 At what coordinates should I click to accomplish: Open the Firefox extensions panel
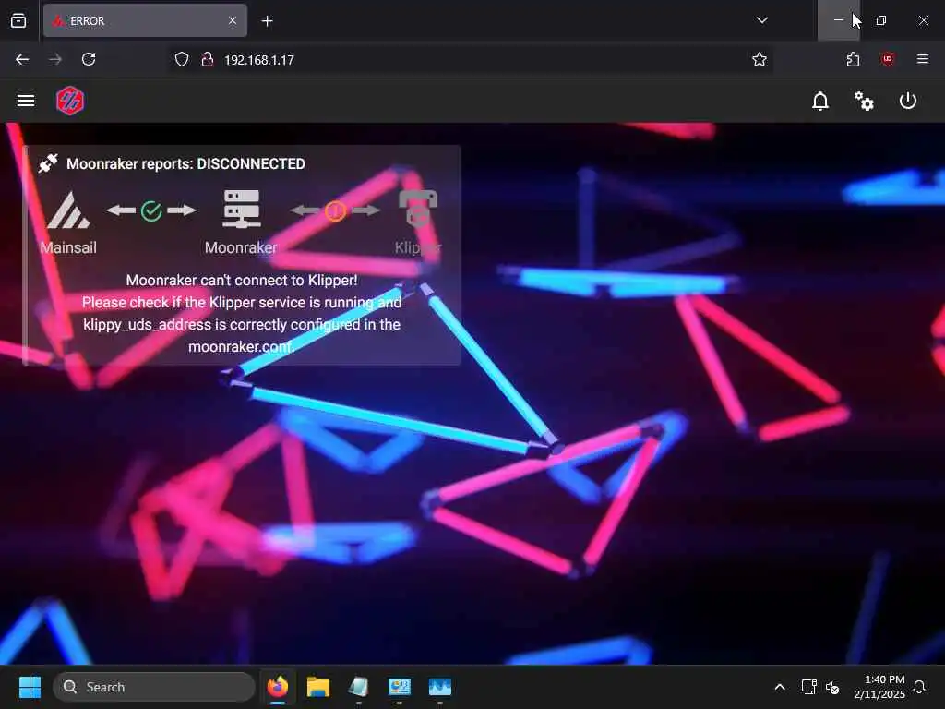pyautogui.click(x=853, y=60)
